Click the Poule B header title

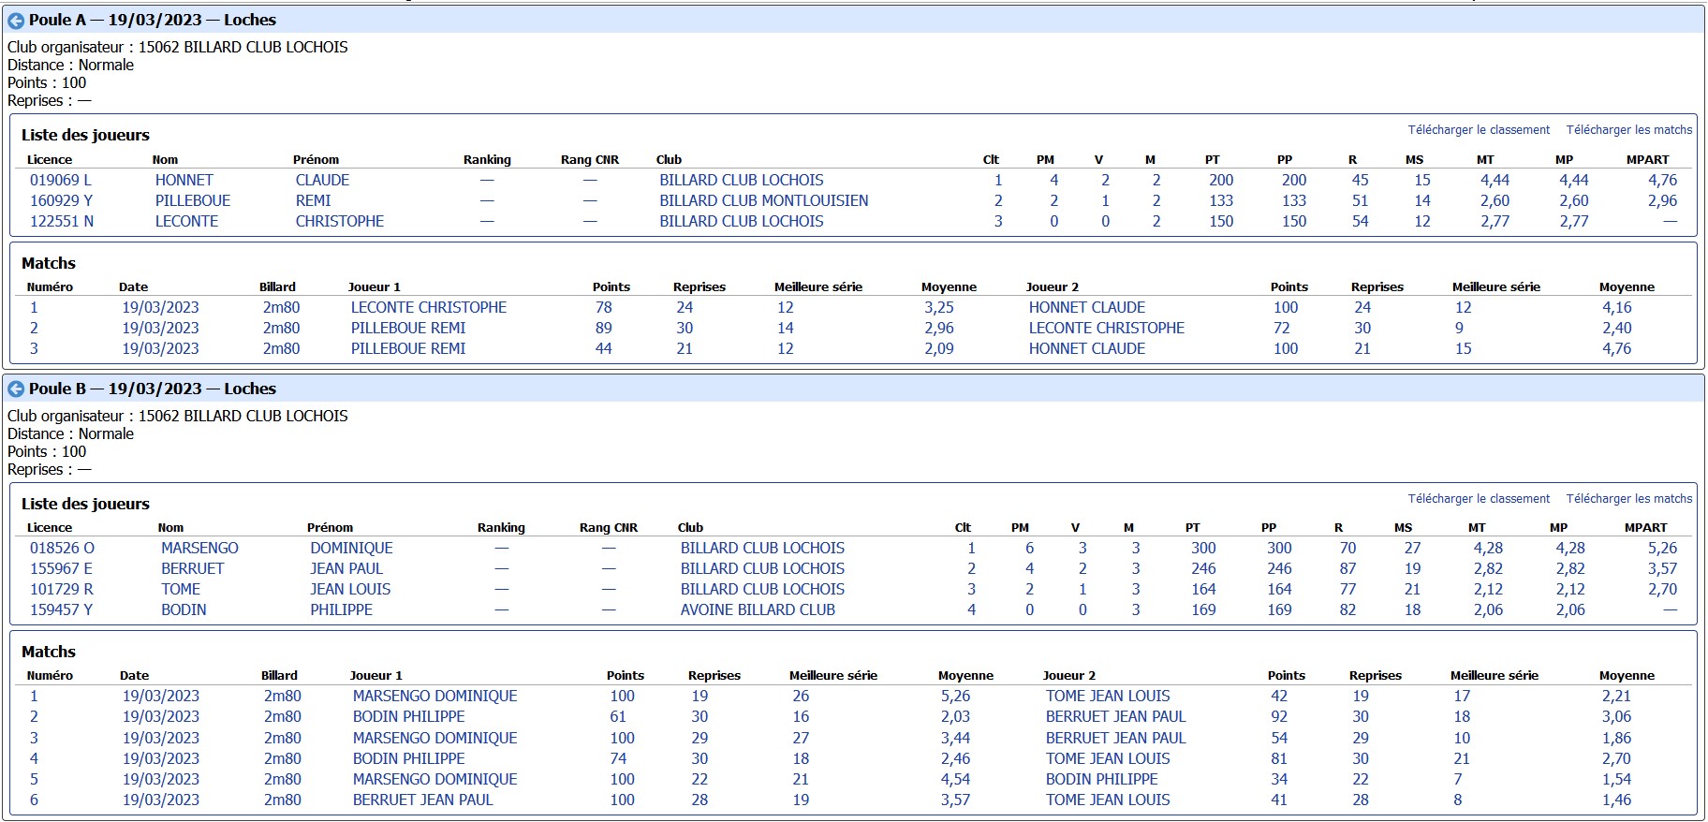(153, 389)
